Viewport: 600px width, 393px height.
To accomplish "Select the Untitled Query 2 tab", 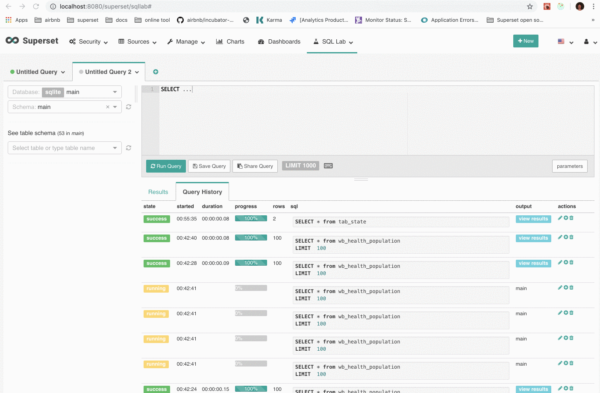I will point(109,72).
